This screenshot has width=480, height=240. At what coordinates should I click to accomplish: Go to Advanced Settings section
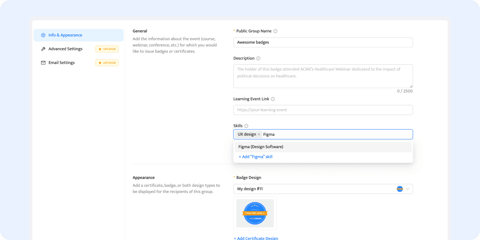coord(65,49)
